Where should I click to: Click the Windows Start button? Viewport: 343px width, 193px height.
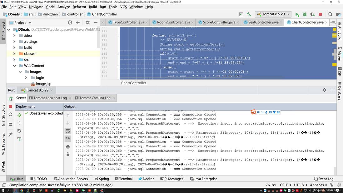[x=3, y=191]
